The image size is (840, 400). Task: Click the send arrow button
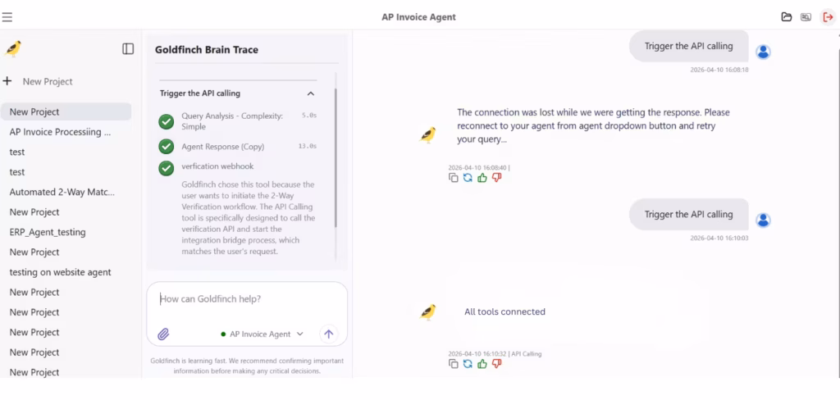(x=328, y=334)
